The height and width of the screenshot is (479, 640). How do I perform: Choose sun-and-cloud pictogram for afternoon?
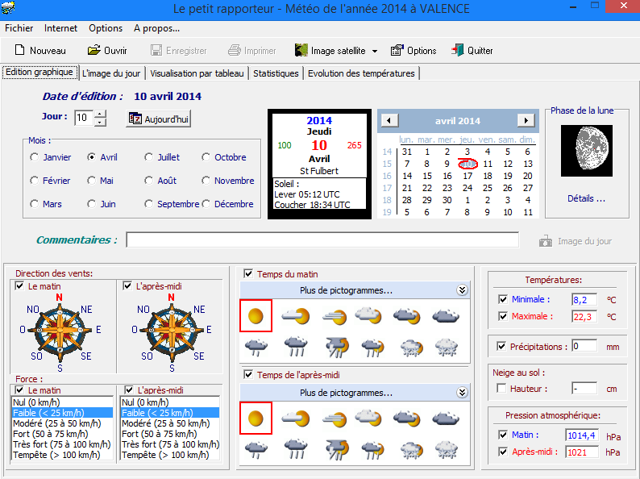[296, 419]
